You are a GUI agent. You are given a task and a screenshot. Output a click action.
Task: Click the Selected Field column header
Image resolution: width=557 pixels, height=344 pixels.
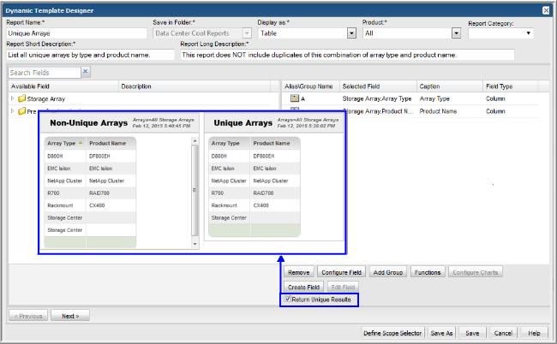pyautogui.click(x=360, y=86)
